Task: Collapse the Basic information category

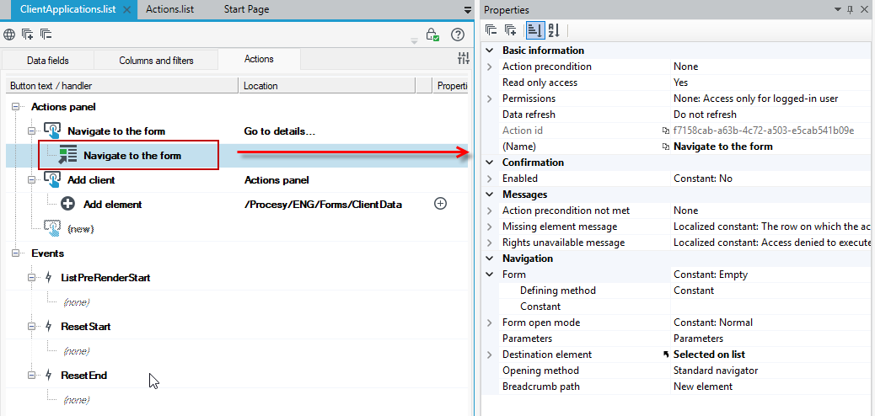Action: click(490, 51)
